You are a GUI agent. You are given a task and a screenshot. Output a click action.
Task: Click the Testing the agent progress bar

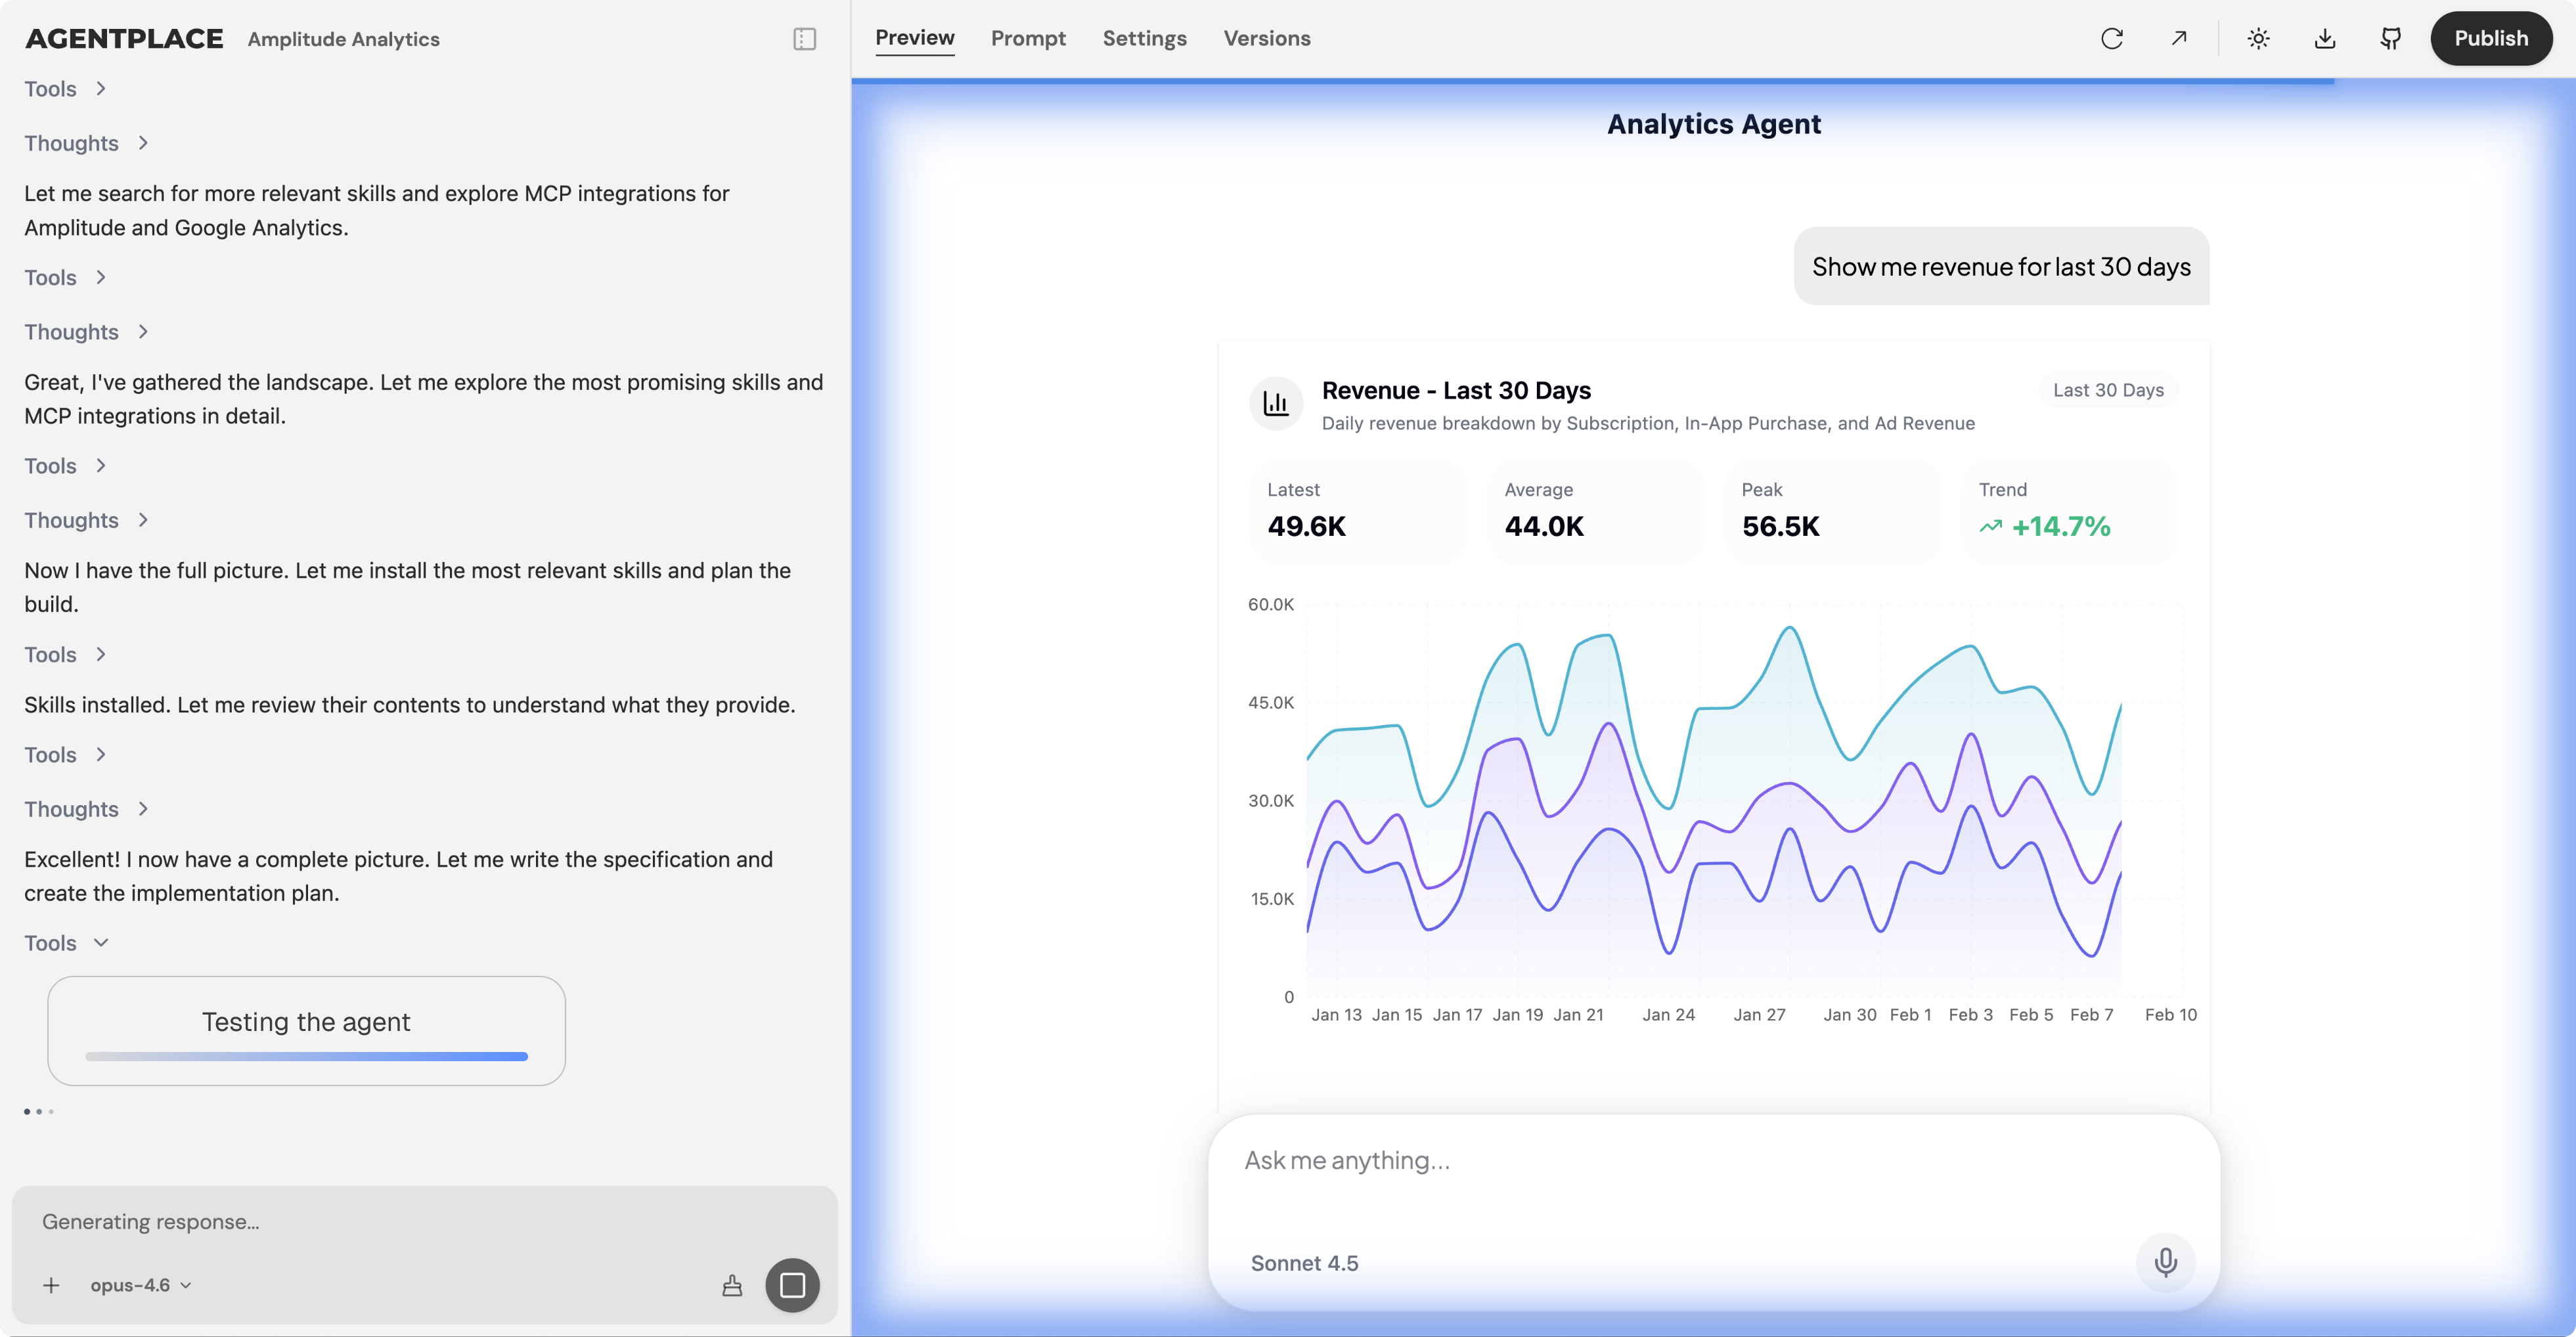point(306,1056)
